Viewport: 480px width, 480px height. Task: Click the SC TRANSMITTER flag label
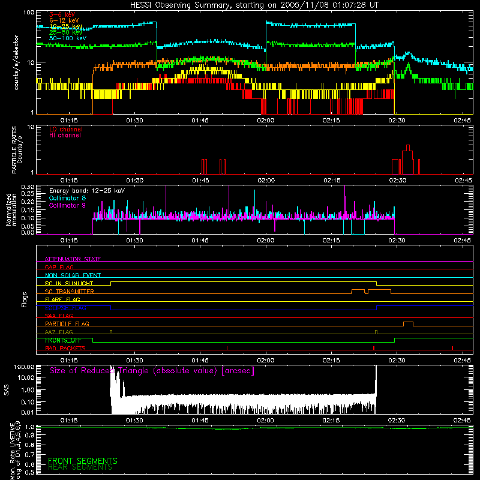point(69,291)
